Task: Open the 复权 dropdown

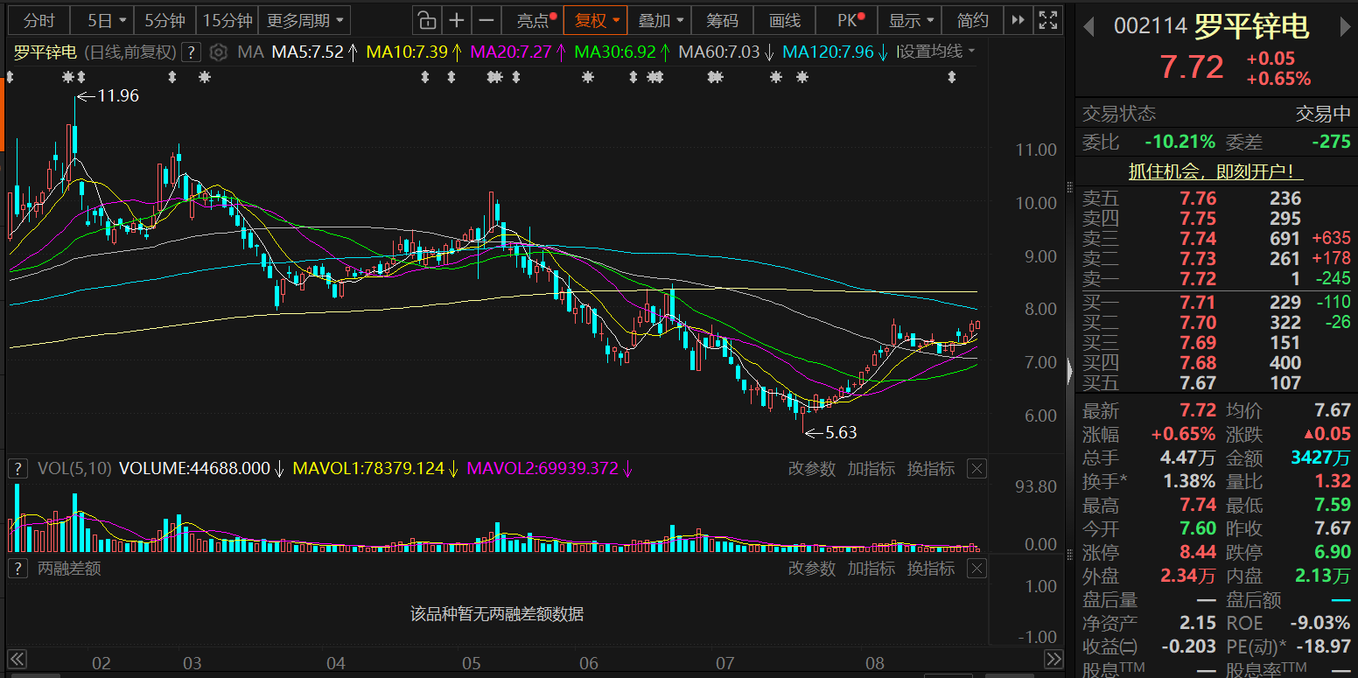Action: 596,20
